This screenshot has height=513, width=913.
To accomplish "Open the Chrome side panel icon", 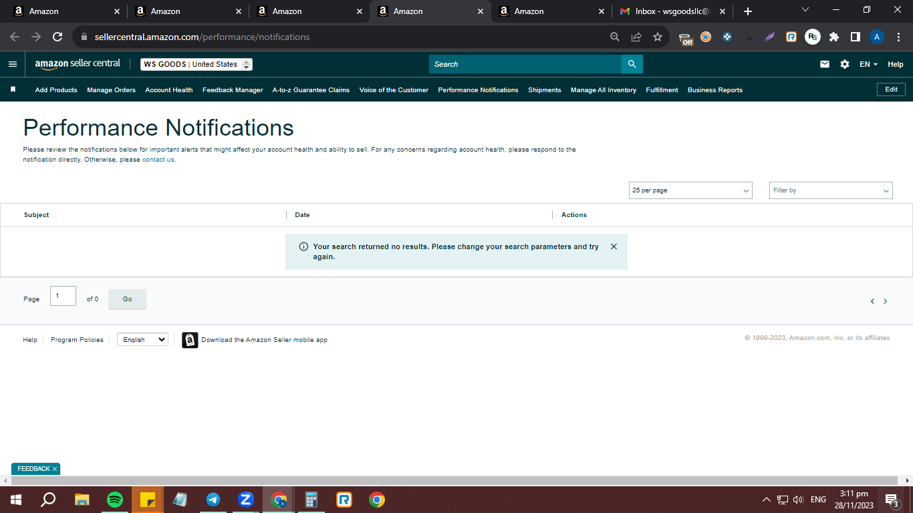I will [x=855, y=37].
